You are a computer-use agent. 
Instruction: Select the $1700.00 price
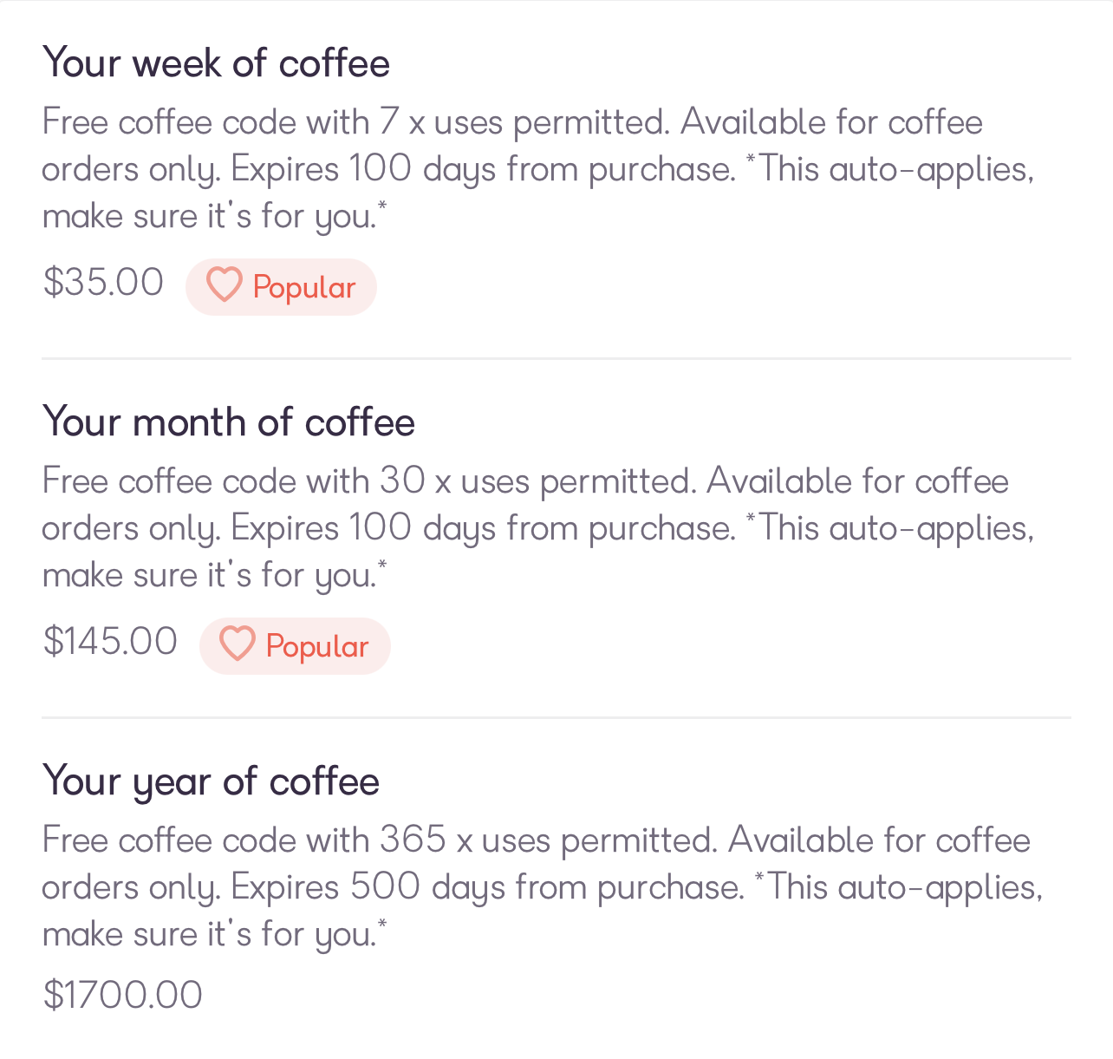pyautogui.click(x=122, y=995)
